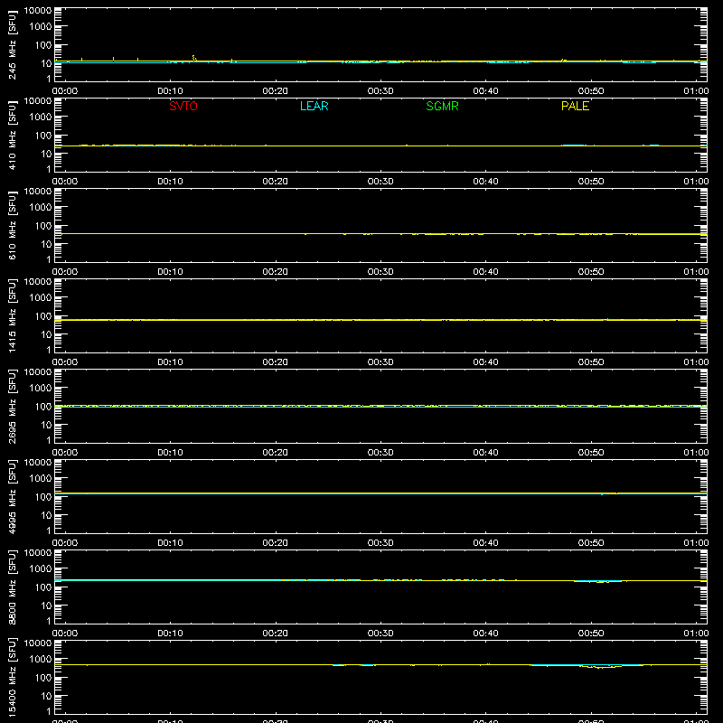
Task: Click the 10000 y-axis value on 4995 MHz plot
Action: tap(38, 463)
